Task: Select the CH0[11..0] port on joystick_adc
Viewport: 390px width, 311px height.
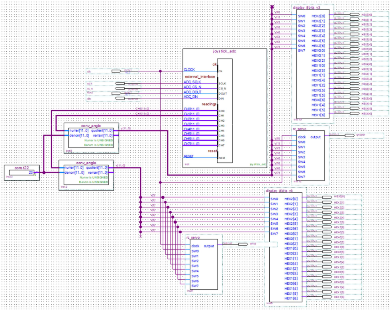Action: 191,109
